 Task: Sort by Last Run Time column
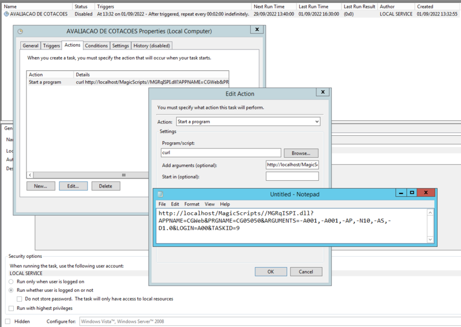[x=319, y=6]
